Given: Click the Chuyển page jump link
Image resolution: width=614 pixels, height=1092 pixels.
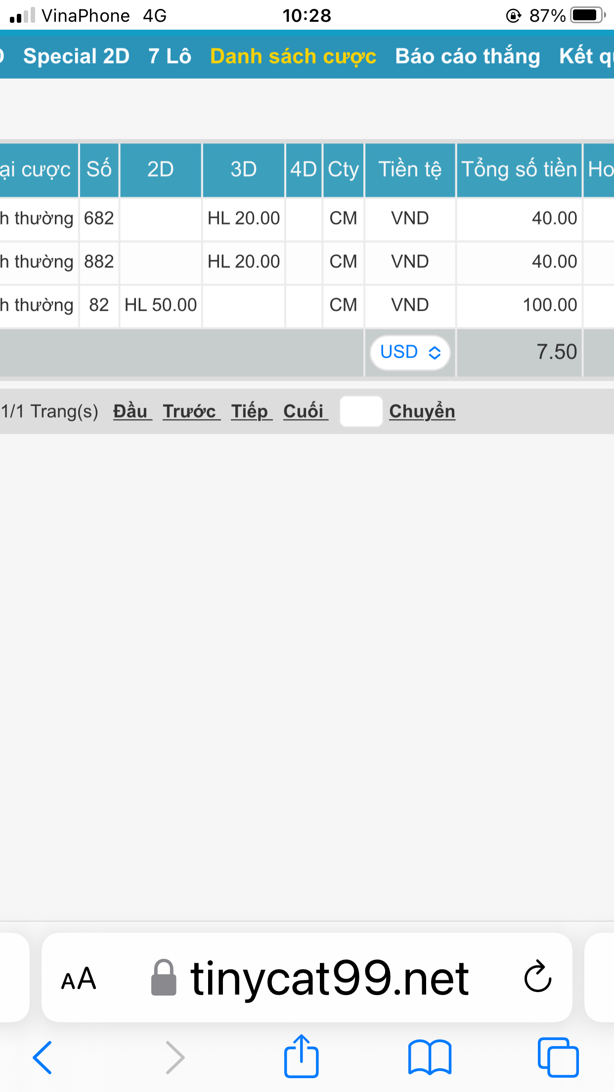Looking at the screenshot, I should [422, 411].
